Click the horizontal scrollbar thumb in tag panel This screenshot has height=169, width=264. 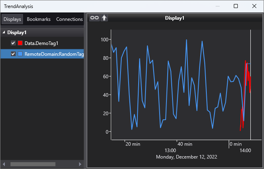click(27, 164)
